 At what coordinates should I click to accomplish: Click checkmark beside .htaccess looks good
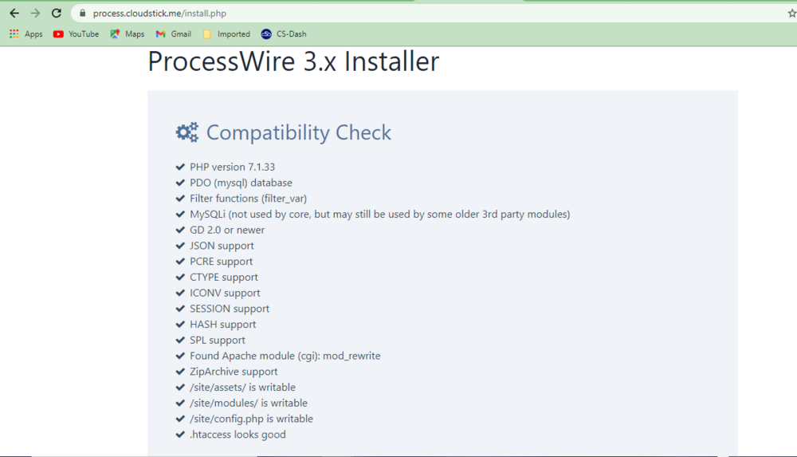(x=180, y=435)
